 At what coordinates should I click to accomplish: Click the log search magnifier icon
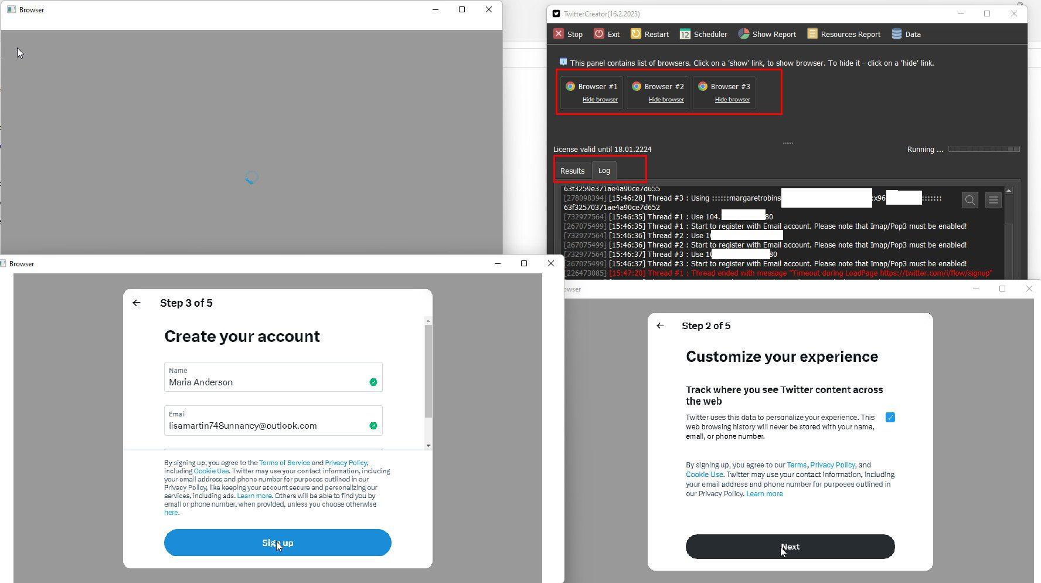coord(969,200)
